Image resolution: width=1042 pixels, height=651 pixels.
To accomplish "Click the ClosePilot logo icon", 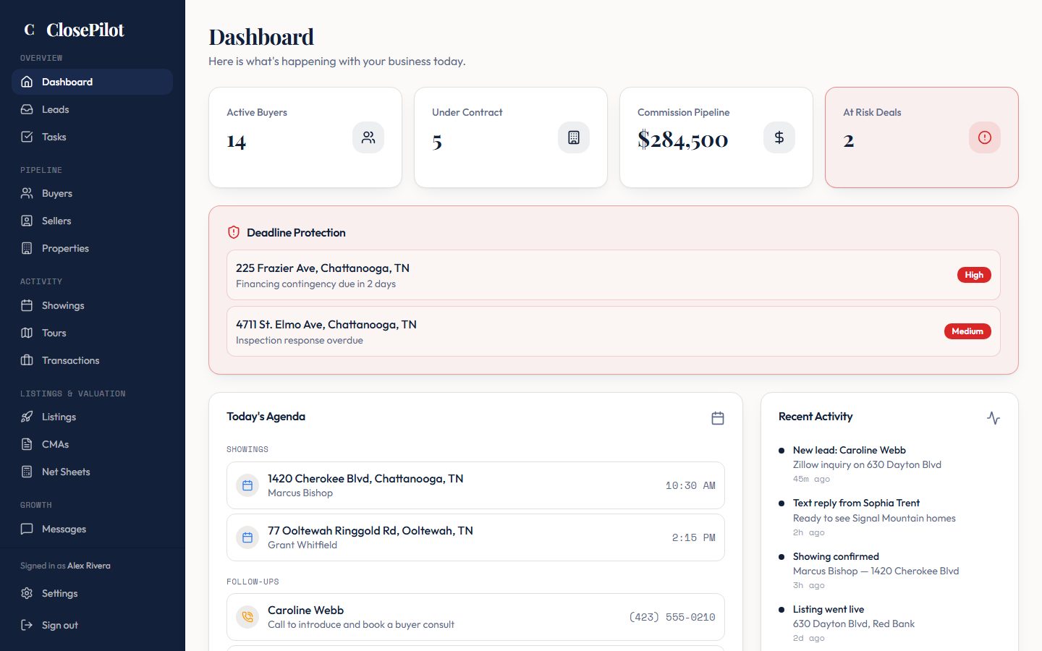I will pos(30,30).
